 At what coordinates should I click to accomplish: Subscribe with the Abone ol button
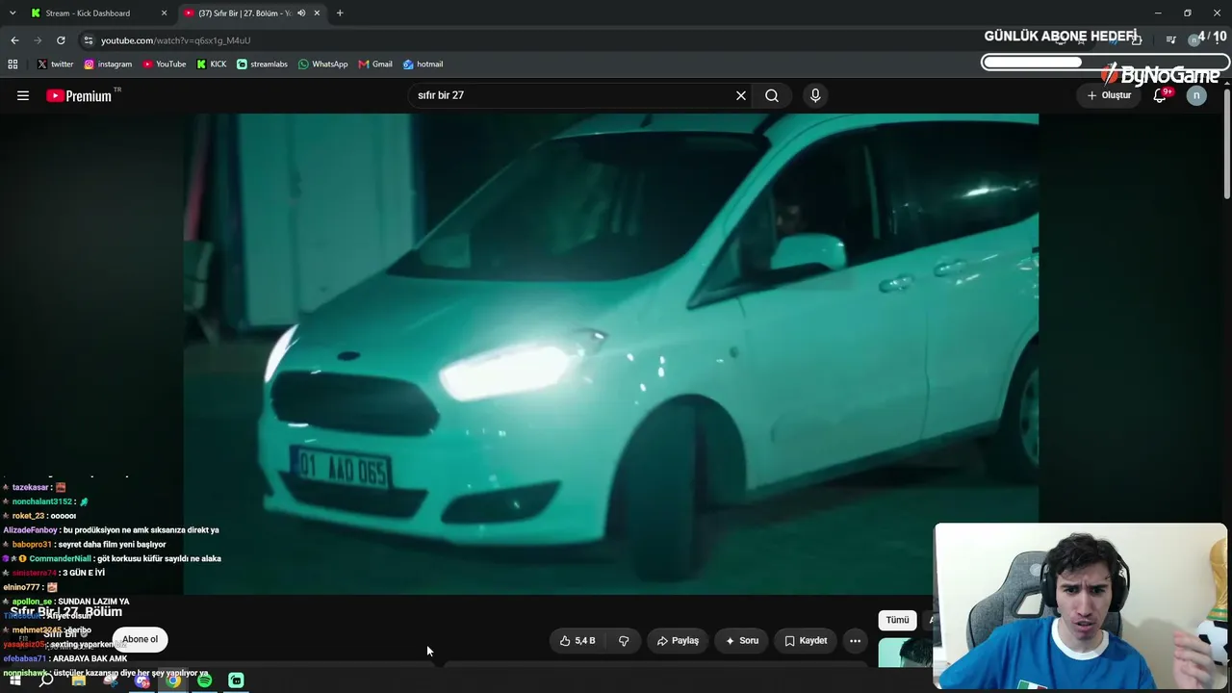click(140, 639)
